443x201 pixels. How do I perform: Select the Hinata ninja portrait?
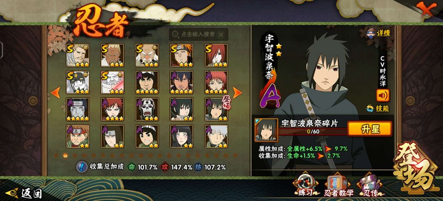click(x=182, y=136)
